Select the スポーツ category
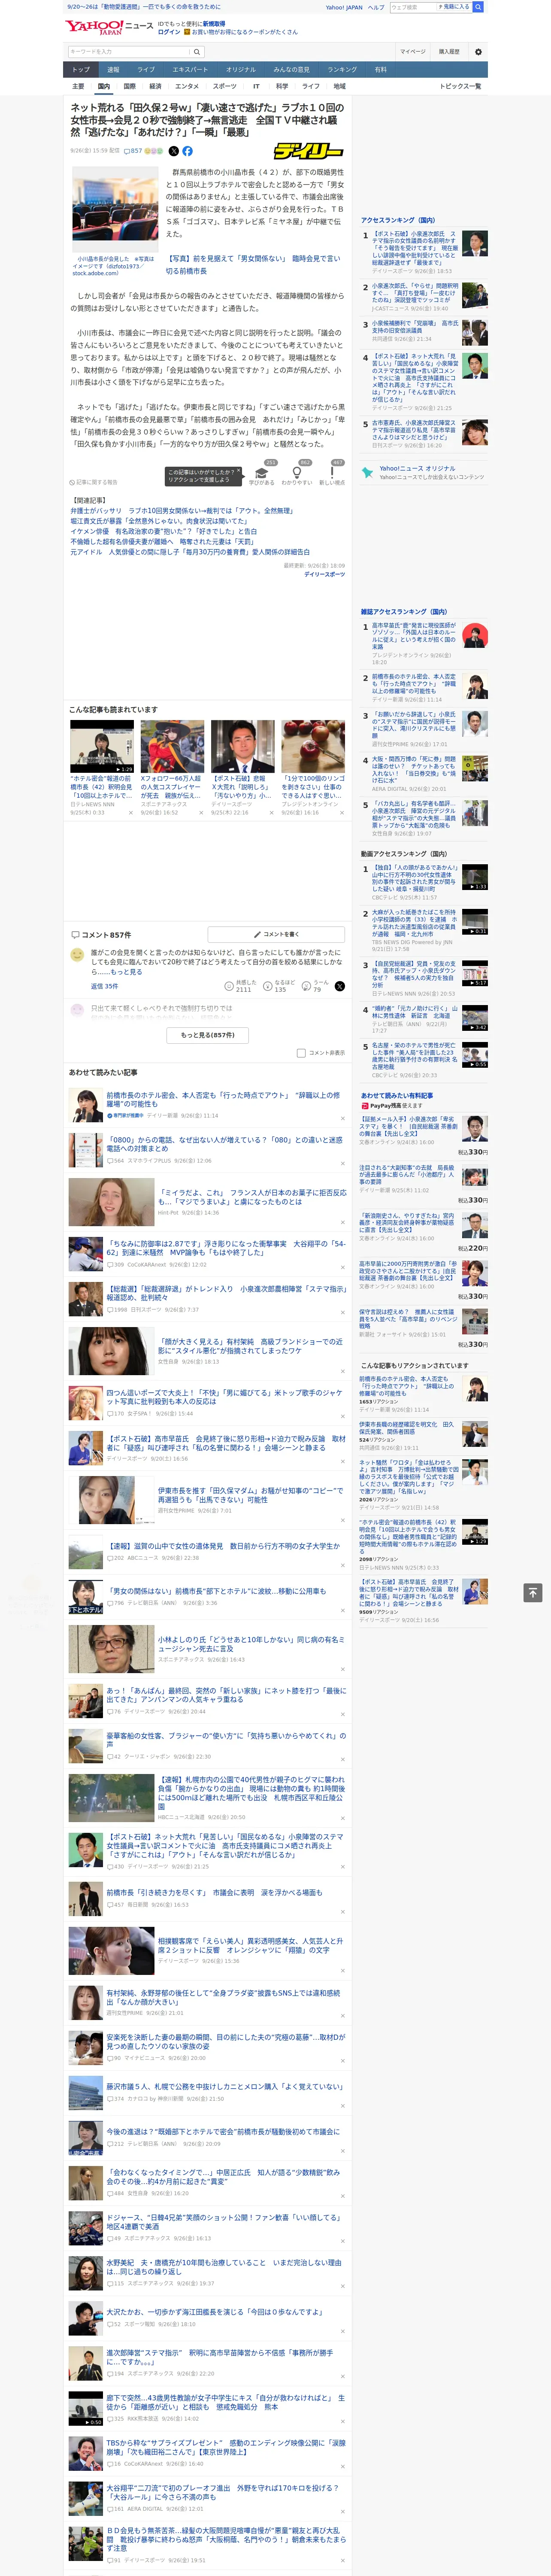Viewport: 551px width, 2576px height. [225, 86]
